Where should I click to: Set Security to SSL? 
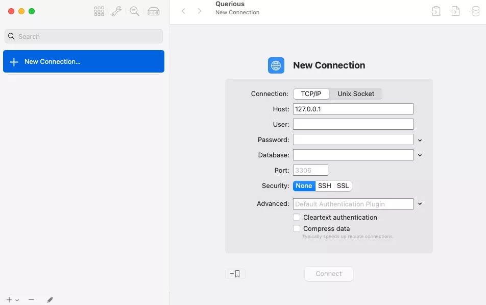pyautogui.click(x=343, y=186)
